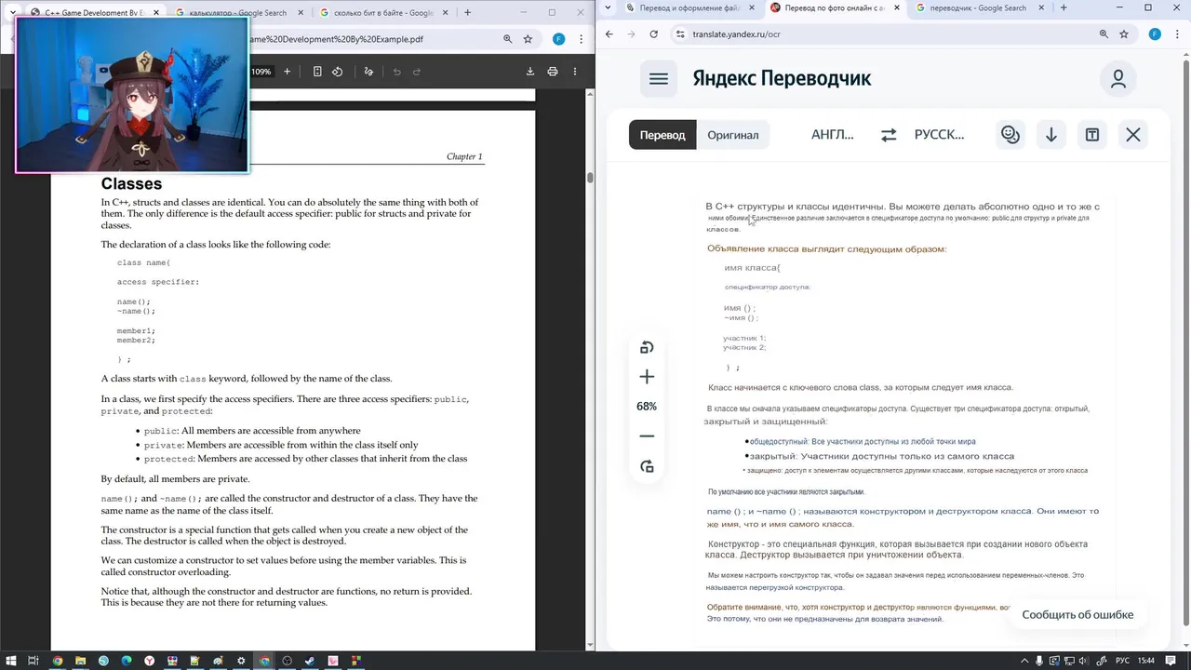Download the PDF file

pyautogui.click(x=530, y=72)
